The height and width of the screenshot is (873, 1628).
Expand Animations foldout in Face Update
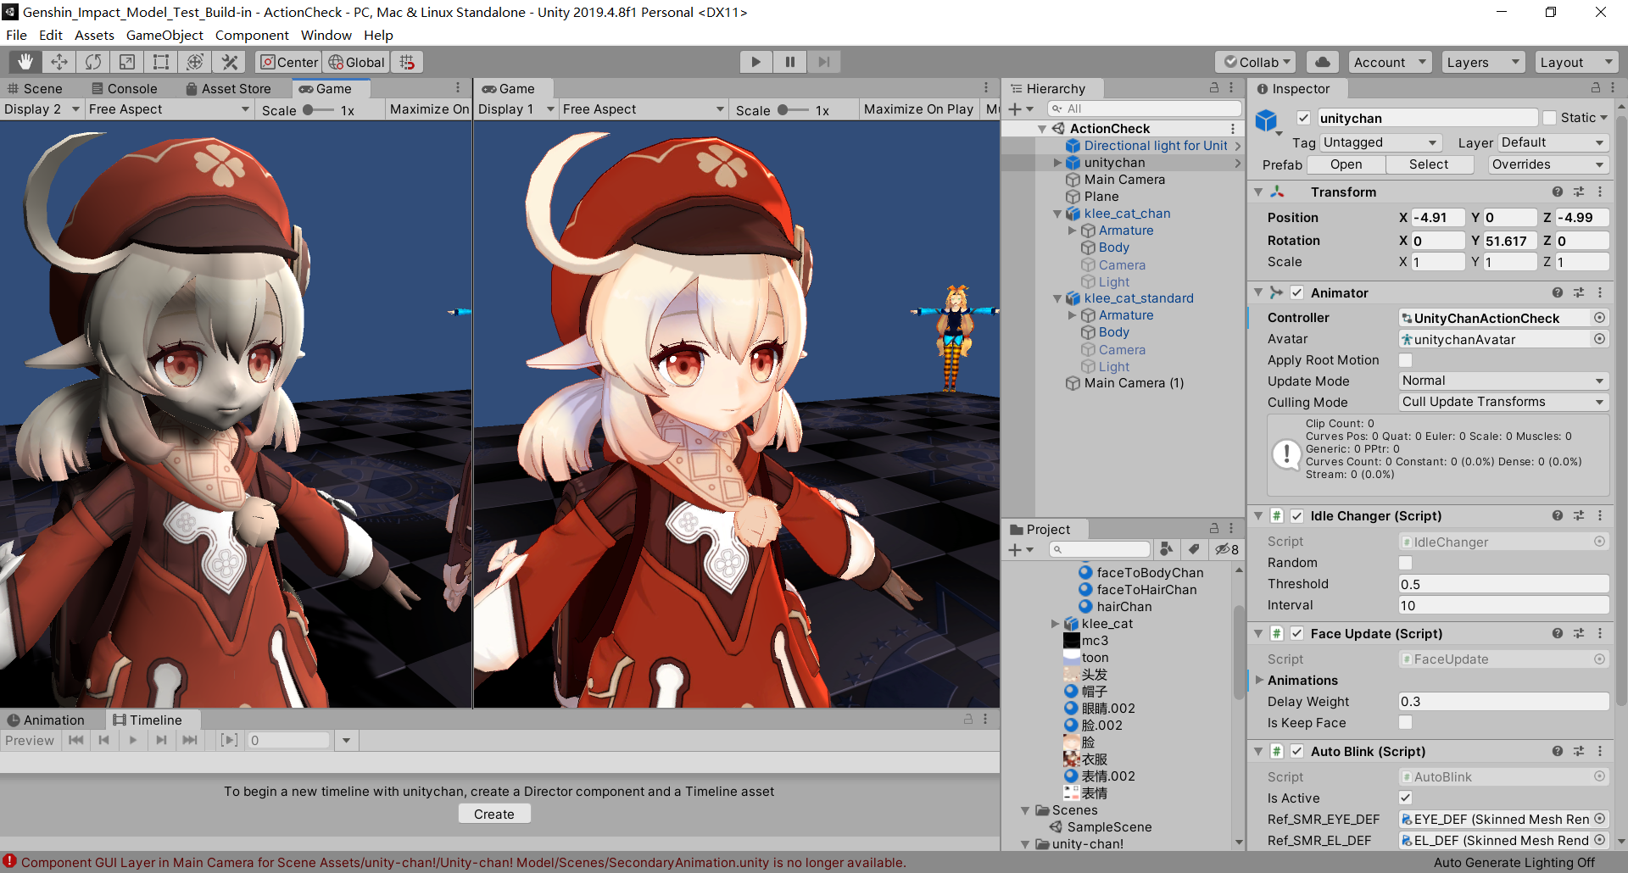pyautogui.click(x=1259, y=681)
